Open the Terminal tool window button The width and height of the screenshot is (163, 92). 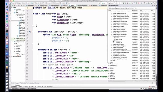click(x=50, y=87)
